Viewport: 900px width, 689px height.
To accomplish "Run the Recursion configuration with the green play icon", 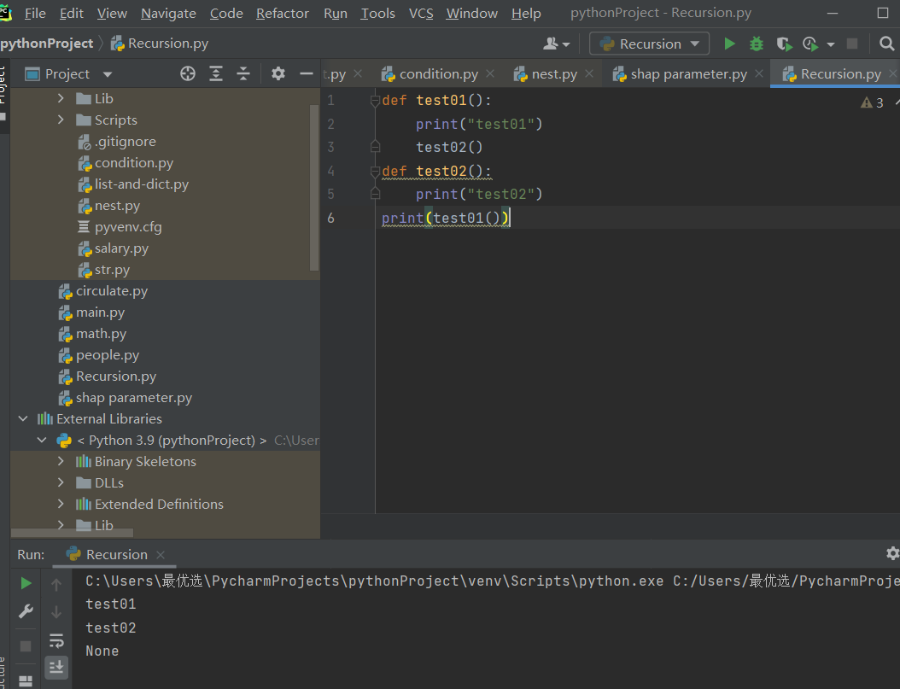I will point(729,44).
